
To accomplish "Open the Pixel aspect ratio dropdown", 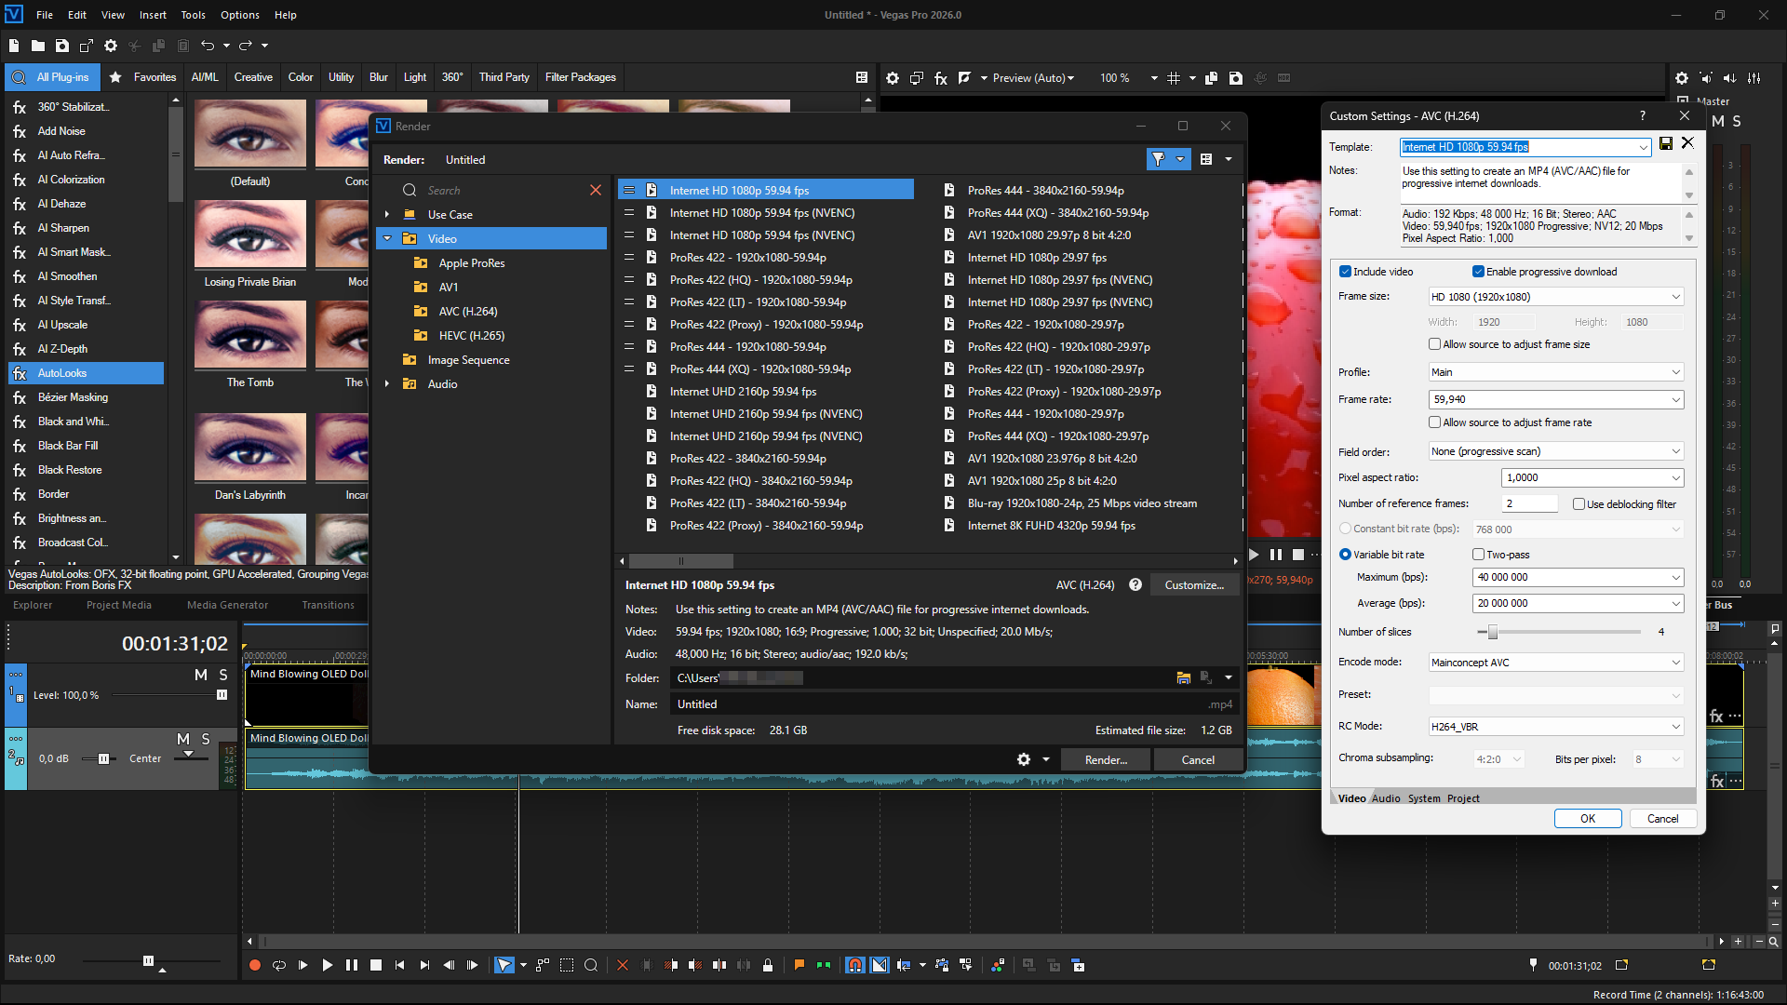I will pos(1593,477).
